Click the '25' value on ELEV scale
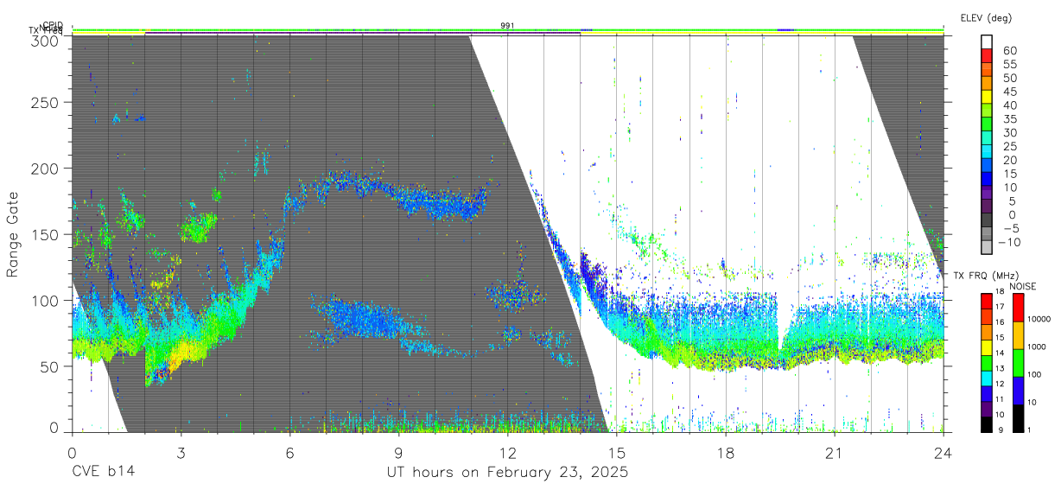The width and height of the screenshot is (1061, 490). click(1010, 146)
